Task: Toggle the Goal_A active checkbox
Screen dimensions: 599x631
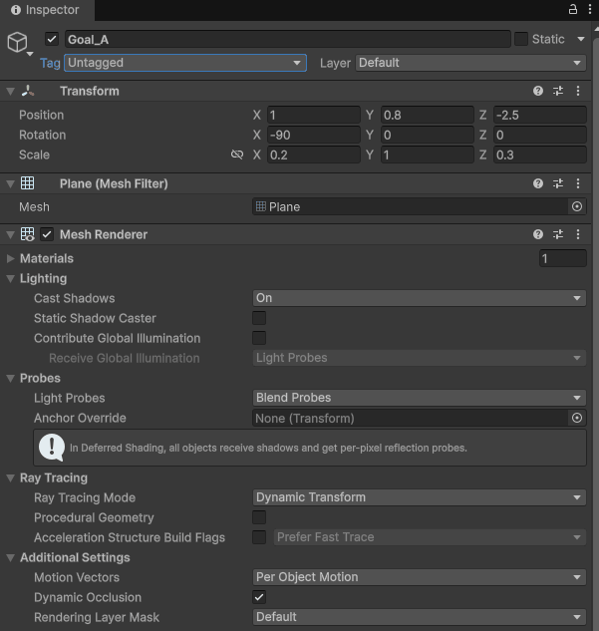Action: click(52, 39)
